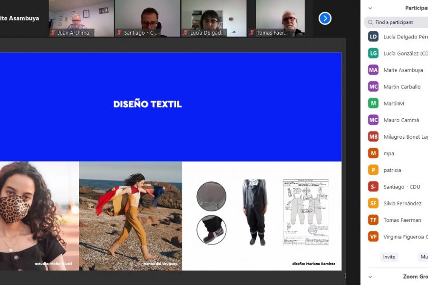This screenshot has height=285, width=428.
Task: Click the MA avatar of Maite Asambuya
Action: pos(373,70)
